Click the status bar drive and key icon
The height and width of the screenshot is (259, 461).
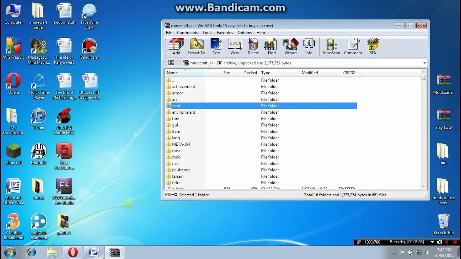[x=171, y=195]
